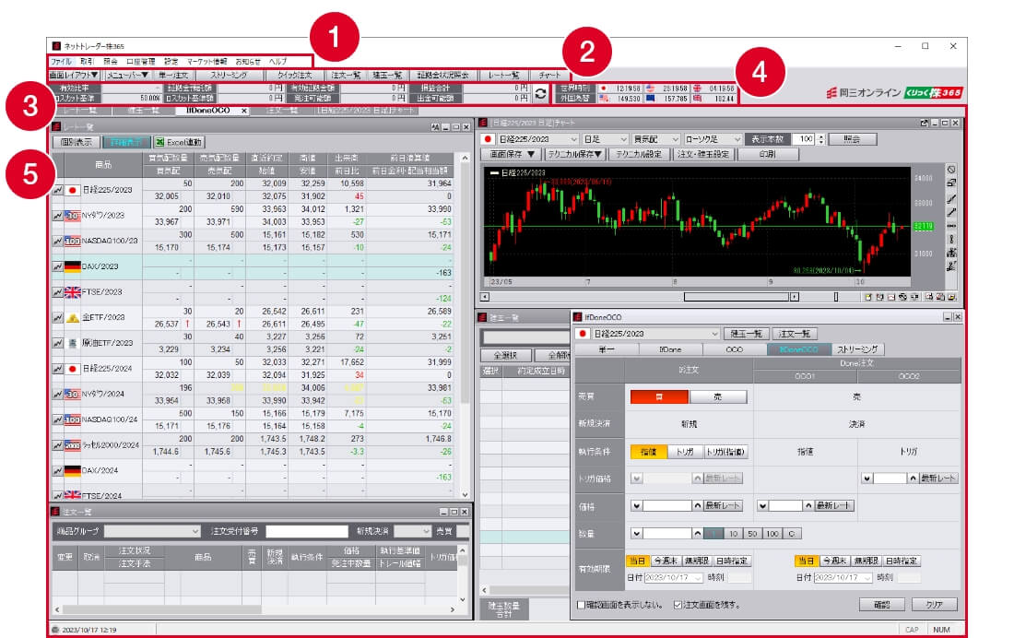Image resolution: width=1014 pixels, height=638 pixels.
Task: Open chart icon for 日経225/2023 row
Action: tap(57, 190)
